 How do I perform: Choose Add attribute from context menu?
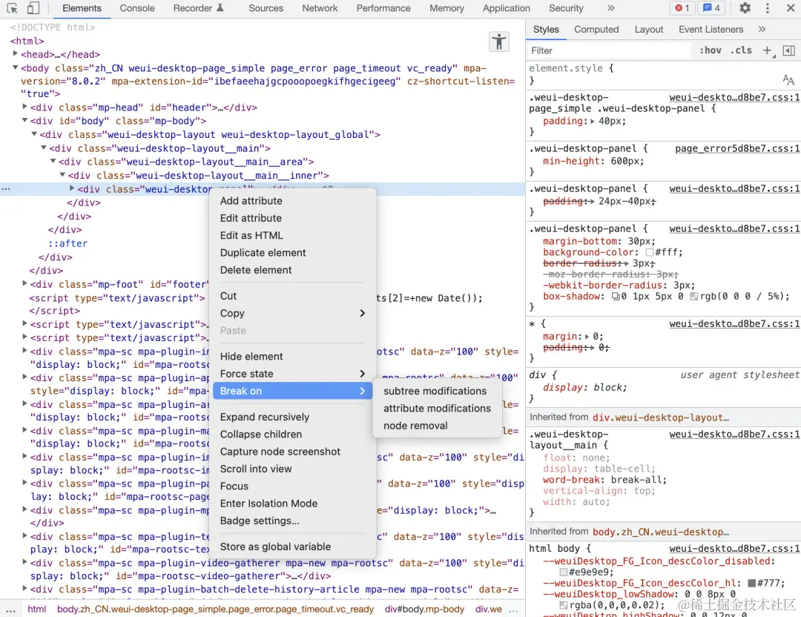[x=292, y=201]
